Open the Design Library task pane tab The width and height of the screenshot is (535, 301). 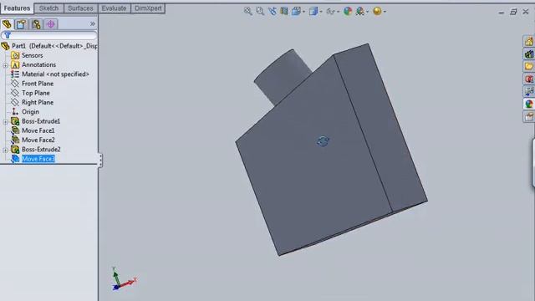(x=529, y=54)
